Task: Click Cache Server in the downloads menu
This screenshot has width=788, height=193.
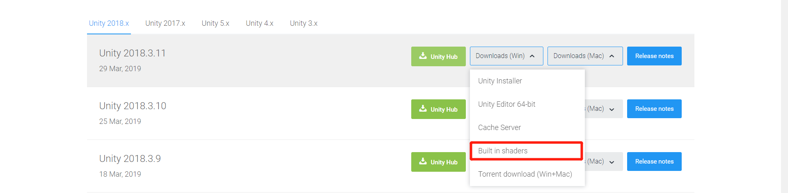Action: coord(499,128)
